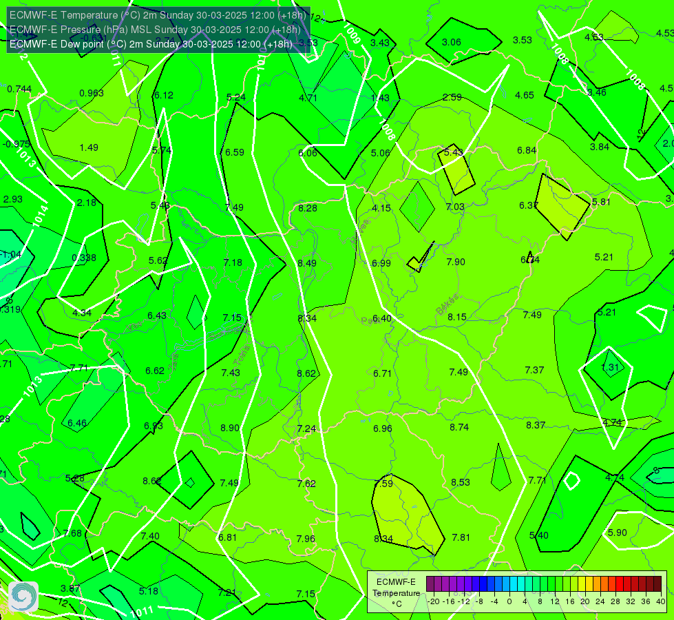Click the temperature value 6.62
674x620 pixels.
coord(155,371)
